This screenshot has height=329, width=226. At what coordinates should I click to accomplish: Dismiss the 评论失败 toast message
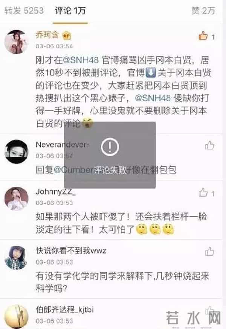(x=110, y=155)
